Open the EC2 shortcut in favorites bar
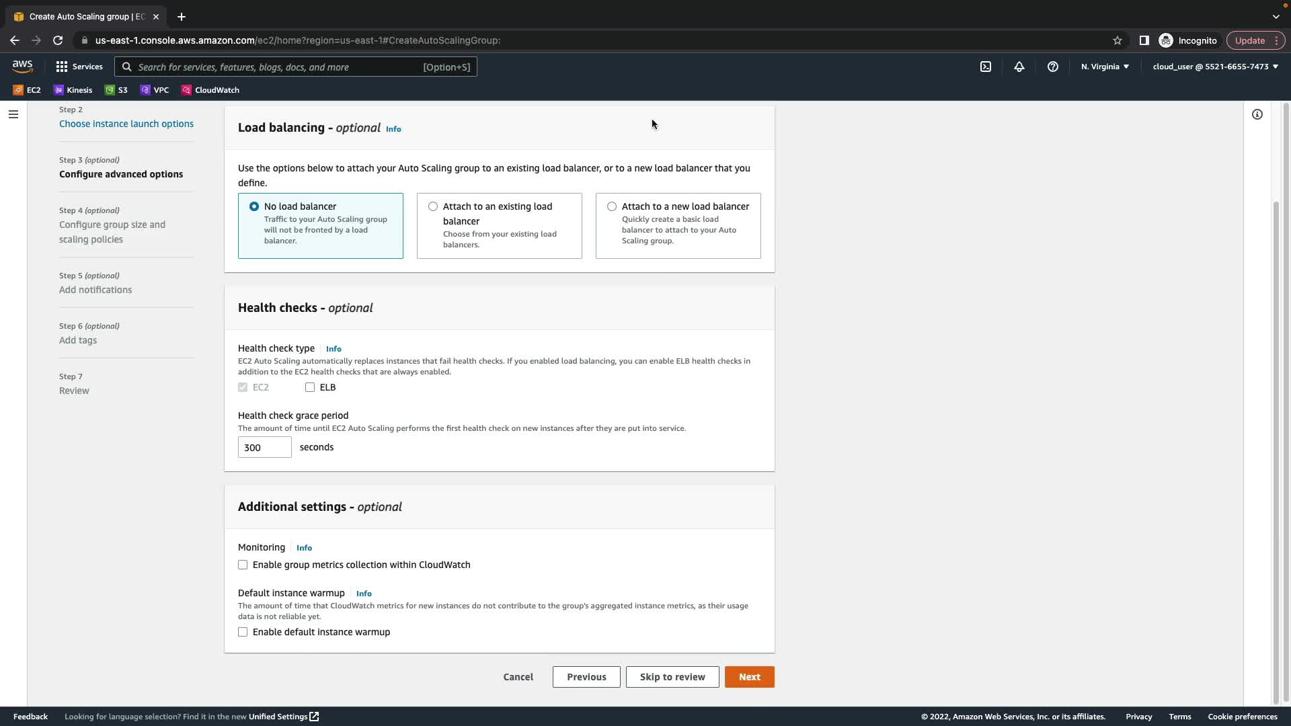This screenshot has width=1291, height=726. click(27, 90)
